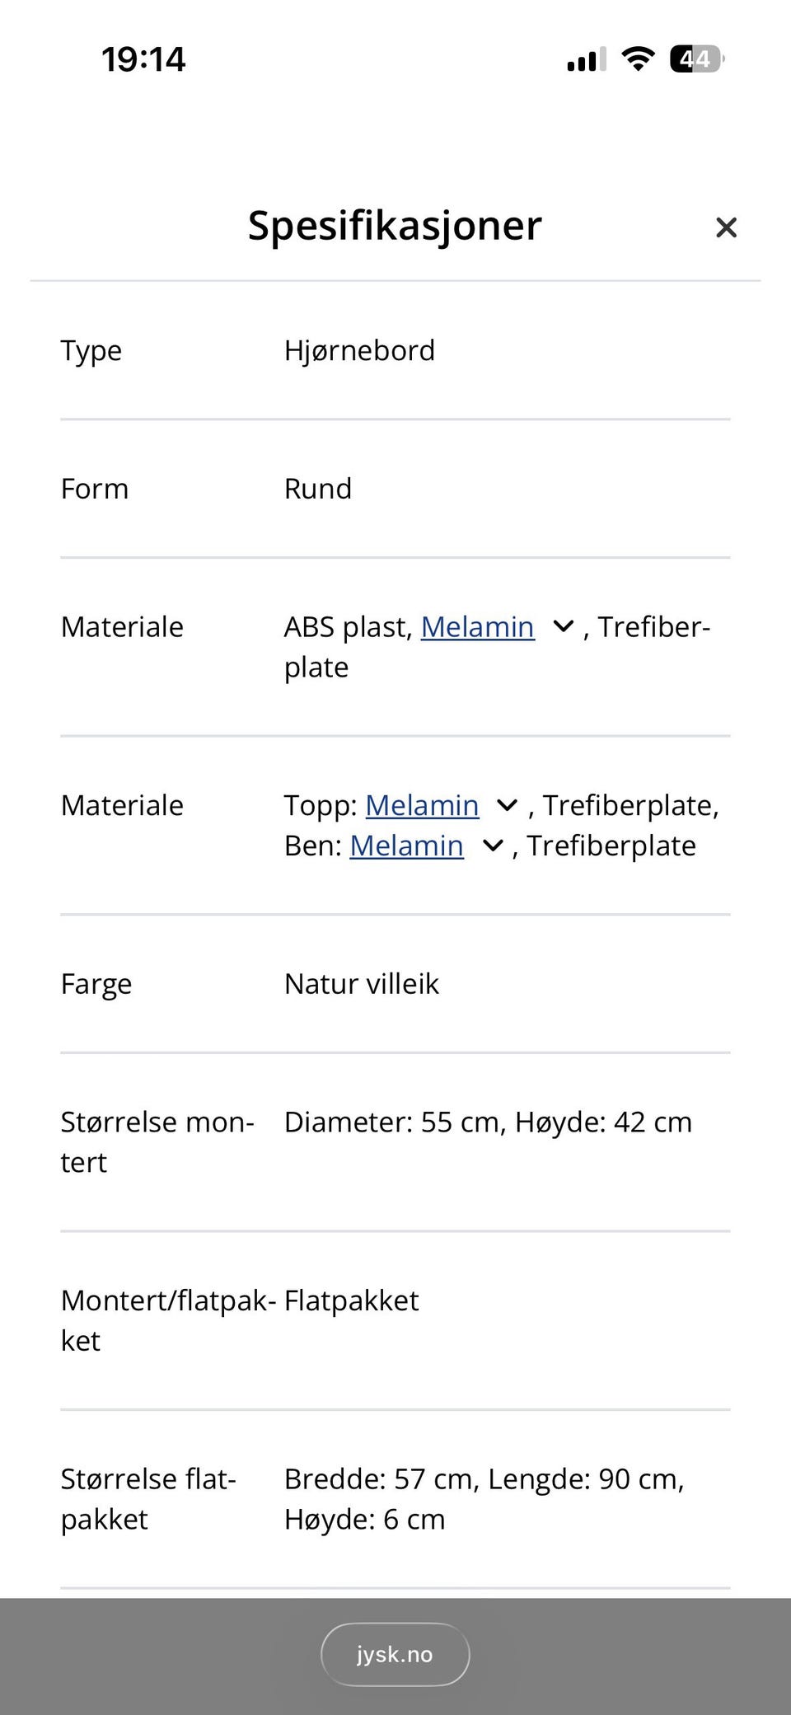Image resolution: width=791 pixels, height=1715 pixels.
Task: Tap the battery indicator showing 44
Action: 695,58
